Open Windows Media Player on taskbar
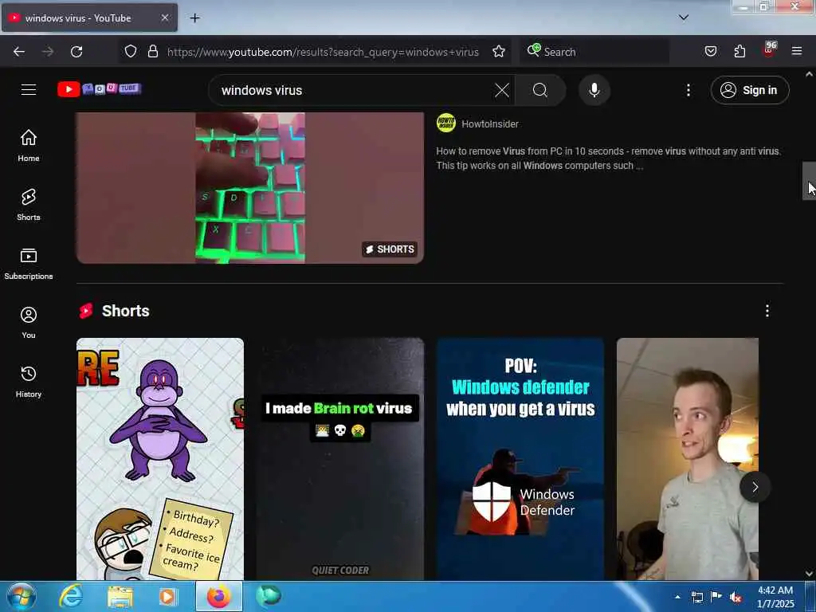 [x=167, y=596]
